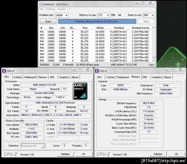Click the Start button in LinX
The image size is (187, 164).
[48, 22]
